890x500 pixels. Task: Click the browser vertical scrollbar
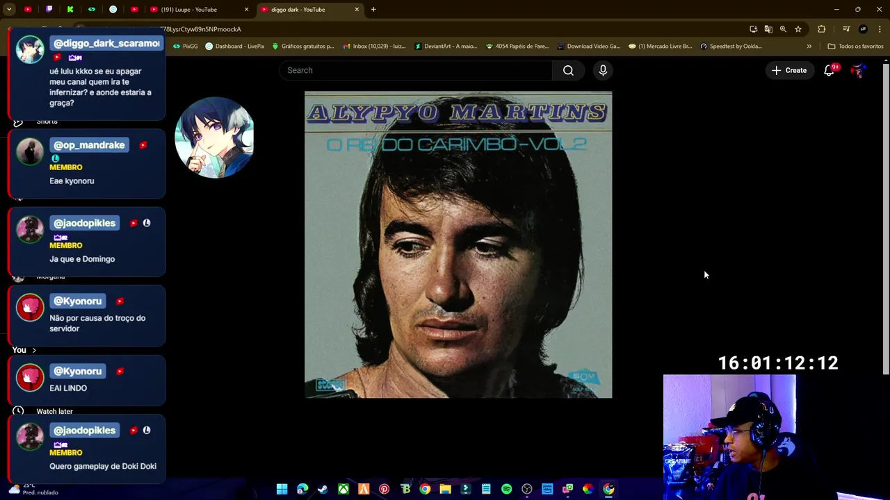pos(886,219)
